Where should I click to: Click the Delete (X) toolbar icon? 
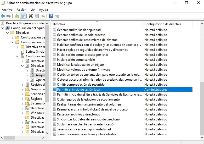coord(31,16)
